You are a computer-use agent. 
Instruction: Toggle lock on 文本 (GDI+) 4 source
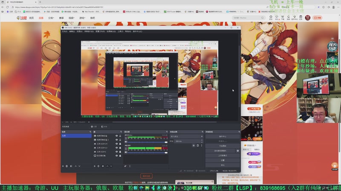pyautogui.click(x=120, y=143)
